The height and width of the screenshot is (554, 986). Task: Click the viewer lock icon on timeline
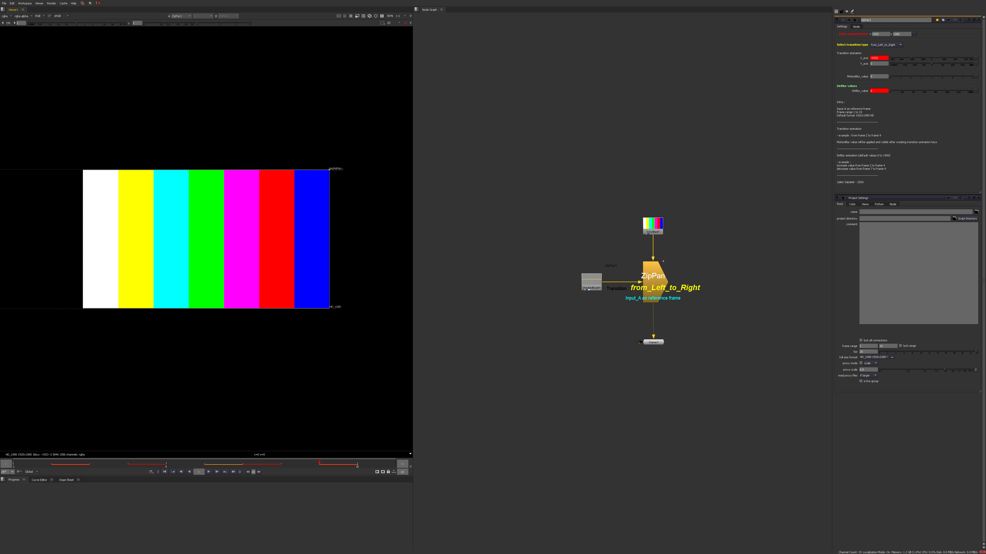click(x=388, y=471)
